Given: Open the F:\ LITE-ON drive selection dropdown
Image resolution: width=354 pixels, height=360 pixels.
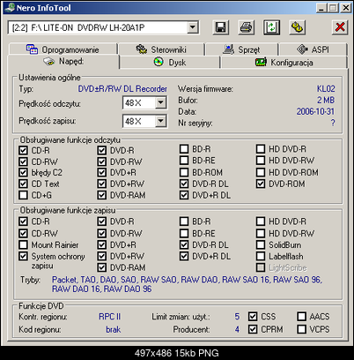Looking at the screenshot, I should click(193, 27).
